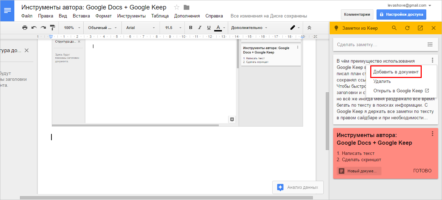Move document using folder icon
The width and height of the screenshot is (442, 200).
[x=187, y=7]
